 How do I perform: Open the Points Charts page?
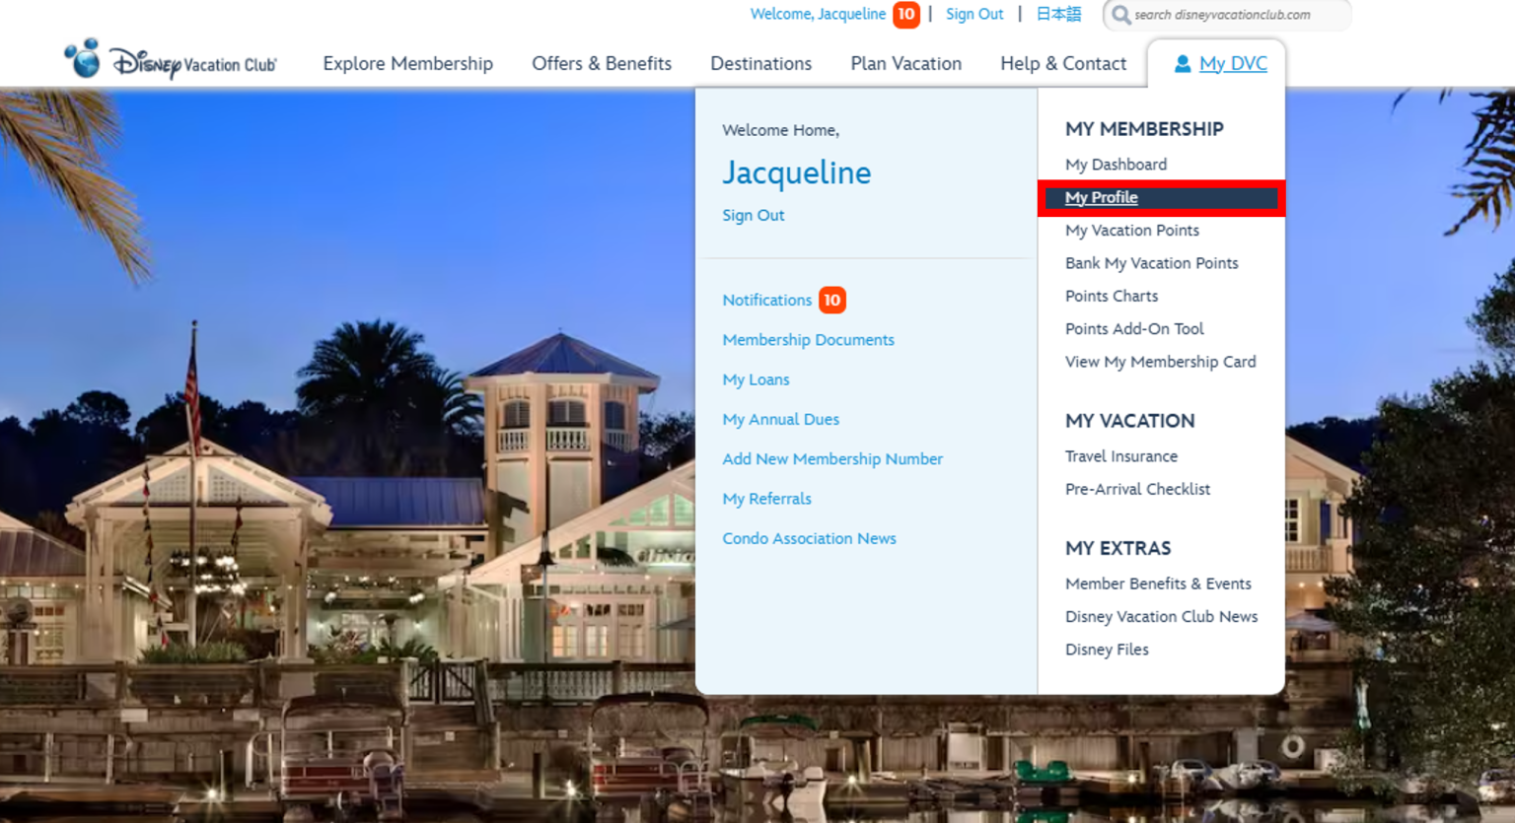(x=1111, y=296)
